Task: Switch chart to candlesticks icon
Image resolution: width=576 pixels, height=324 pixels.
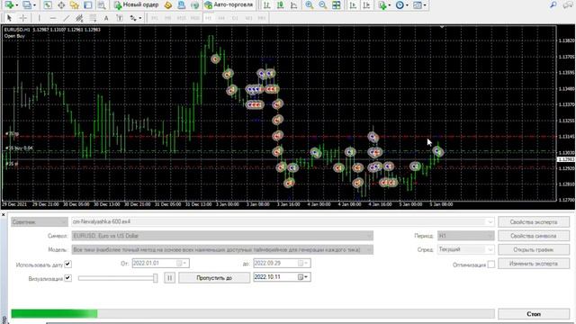Action: pos(280,5)
